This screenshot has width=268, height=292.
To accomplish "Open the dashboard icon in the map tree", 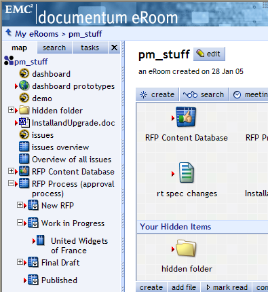I will click(24, 73).
